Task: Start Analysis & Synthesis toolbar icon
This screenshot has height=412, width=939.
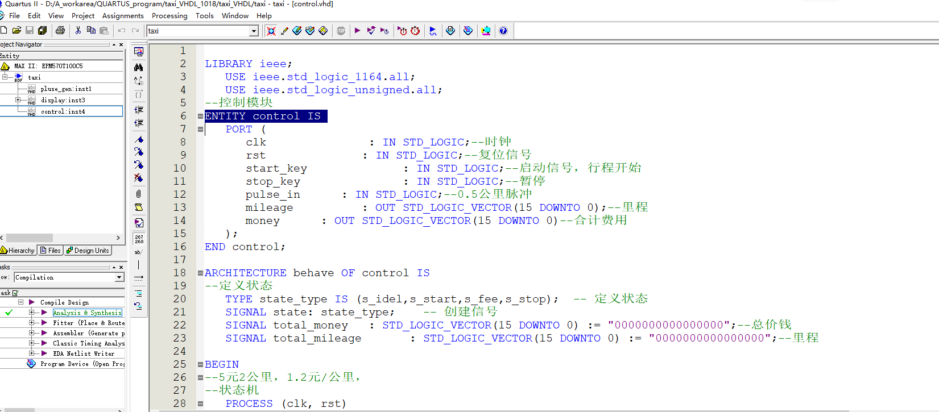Action: pos(371,31)
